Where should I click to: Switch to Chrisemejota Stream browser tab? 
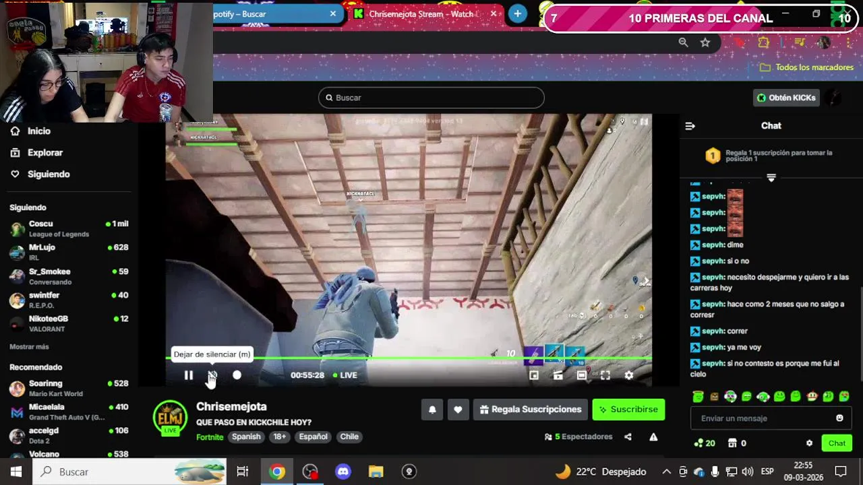[x=425, y=14]
